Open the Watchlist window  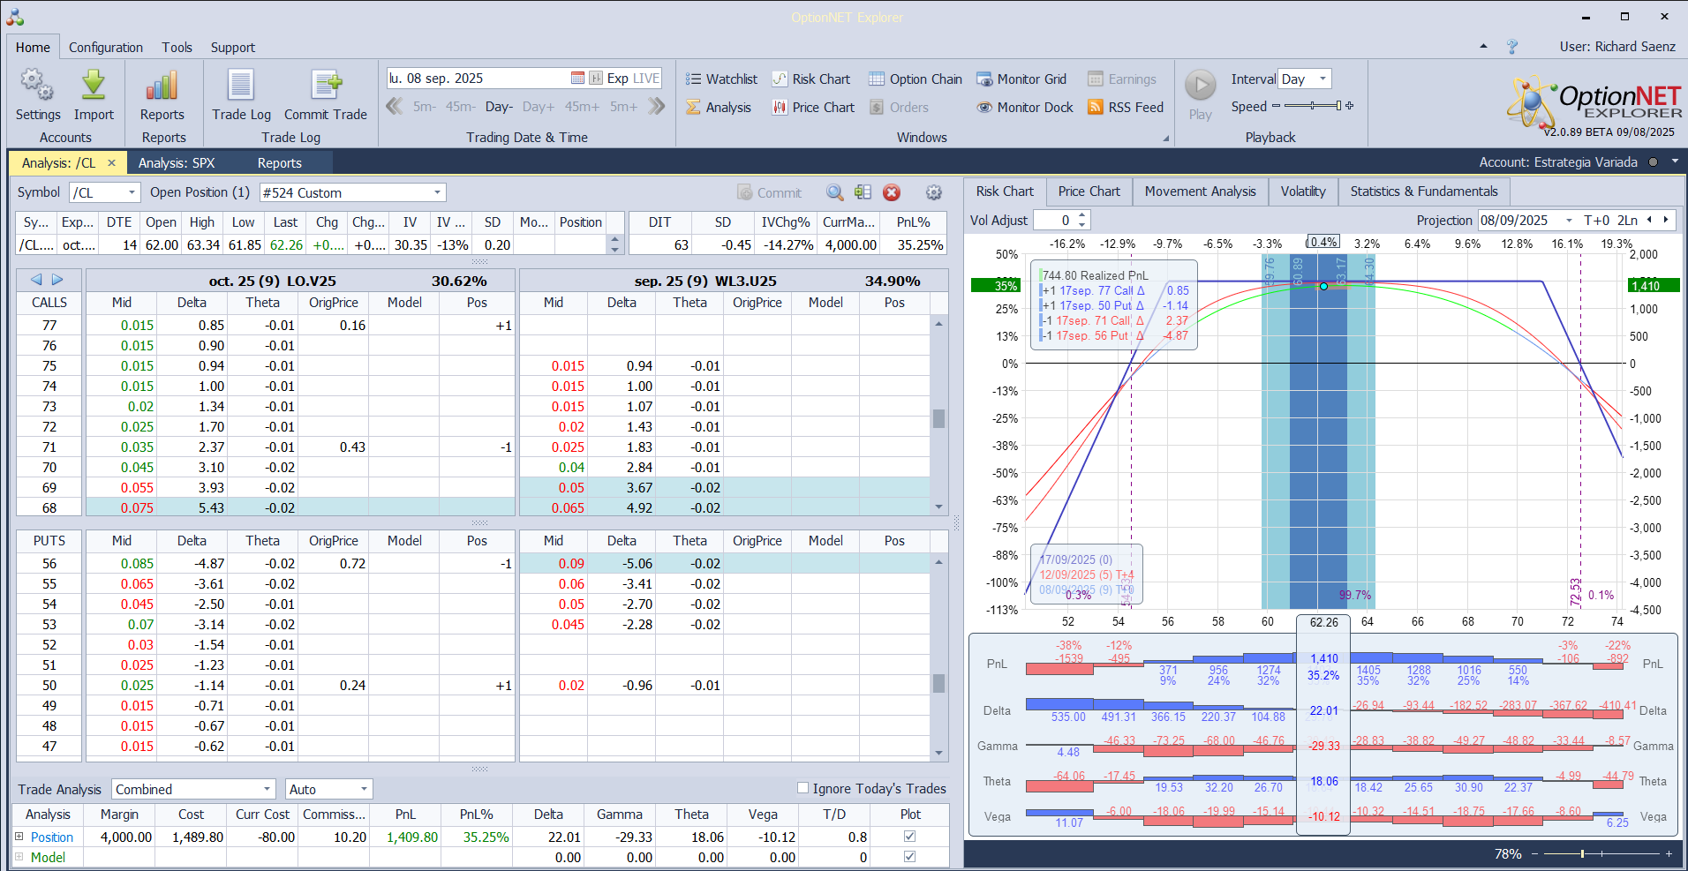click(721, 79)
